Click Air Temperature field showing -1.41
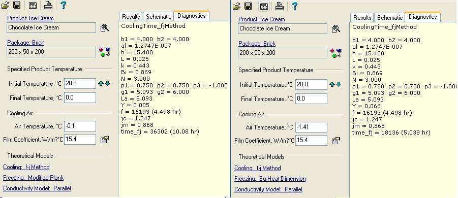 tap(311, 127)
